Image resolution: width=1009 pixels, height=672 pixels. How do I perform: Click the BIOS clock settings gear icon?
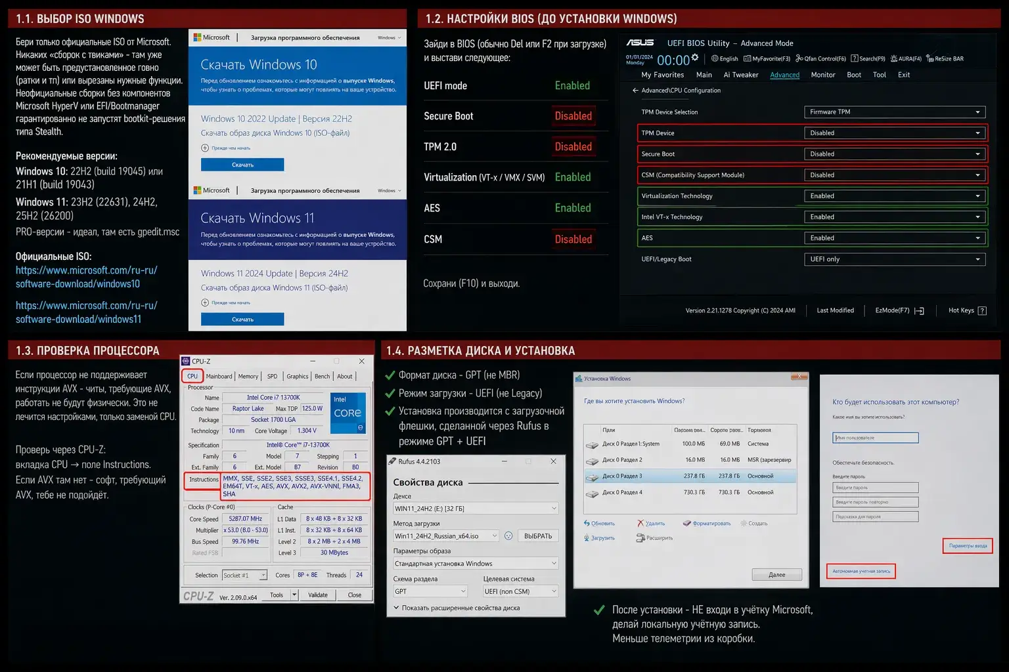[695, 58]
